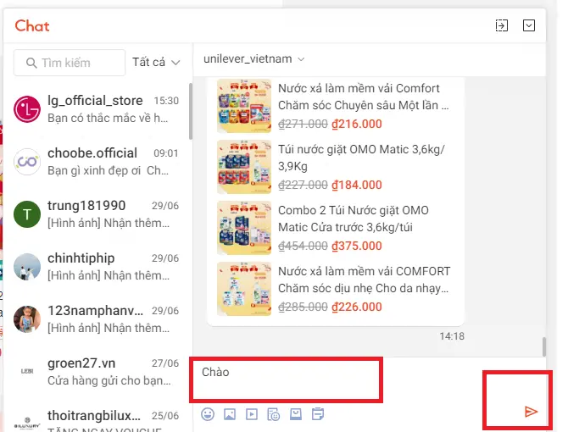Click thoitrangbilux avatar logo
Screen dimensions: 568x432
pyautogui.click(x=27, y=424)
